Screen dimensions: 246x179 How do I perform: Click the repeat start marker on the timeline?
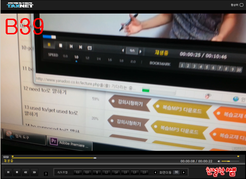point(12,156)
